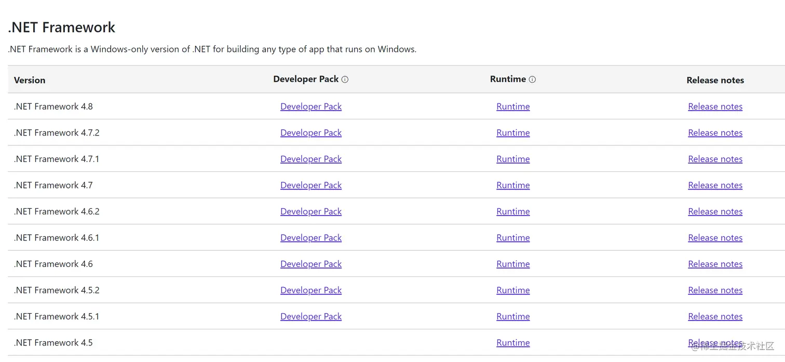Open Developer Pack for .NET Framework 4.6.2
This screenshot has height=362, width=785.
[311, 211]
